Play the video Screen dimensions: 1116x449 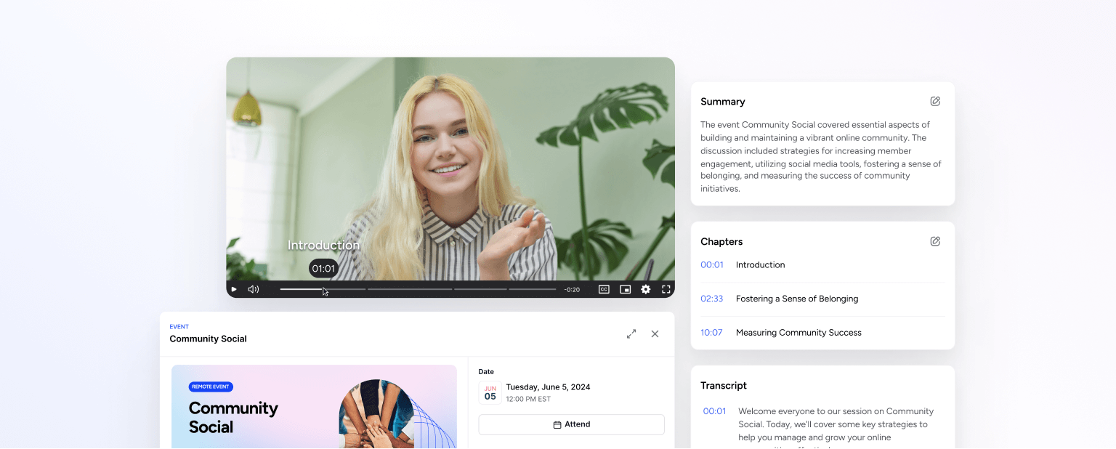(x=233, y=289)
